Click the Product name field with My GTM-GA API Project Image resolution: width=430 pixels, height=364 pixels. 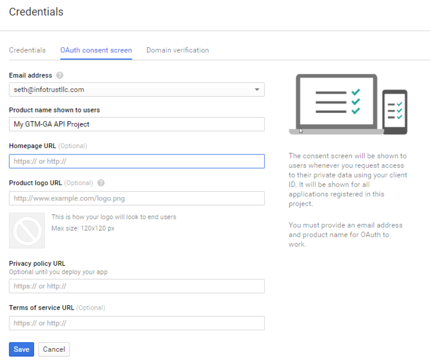coord(136,124)
